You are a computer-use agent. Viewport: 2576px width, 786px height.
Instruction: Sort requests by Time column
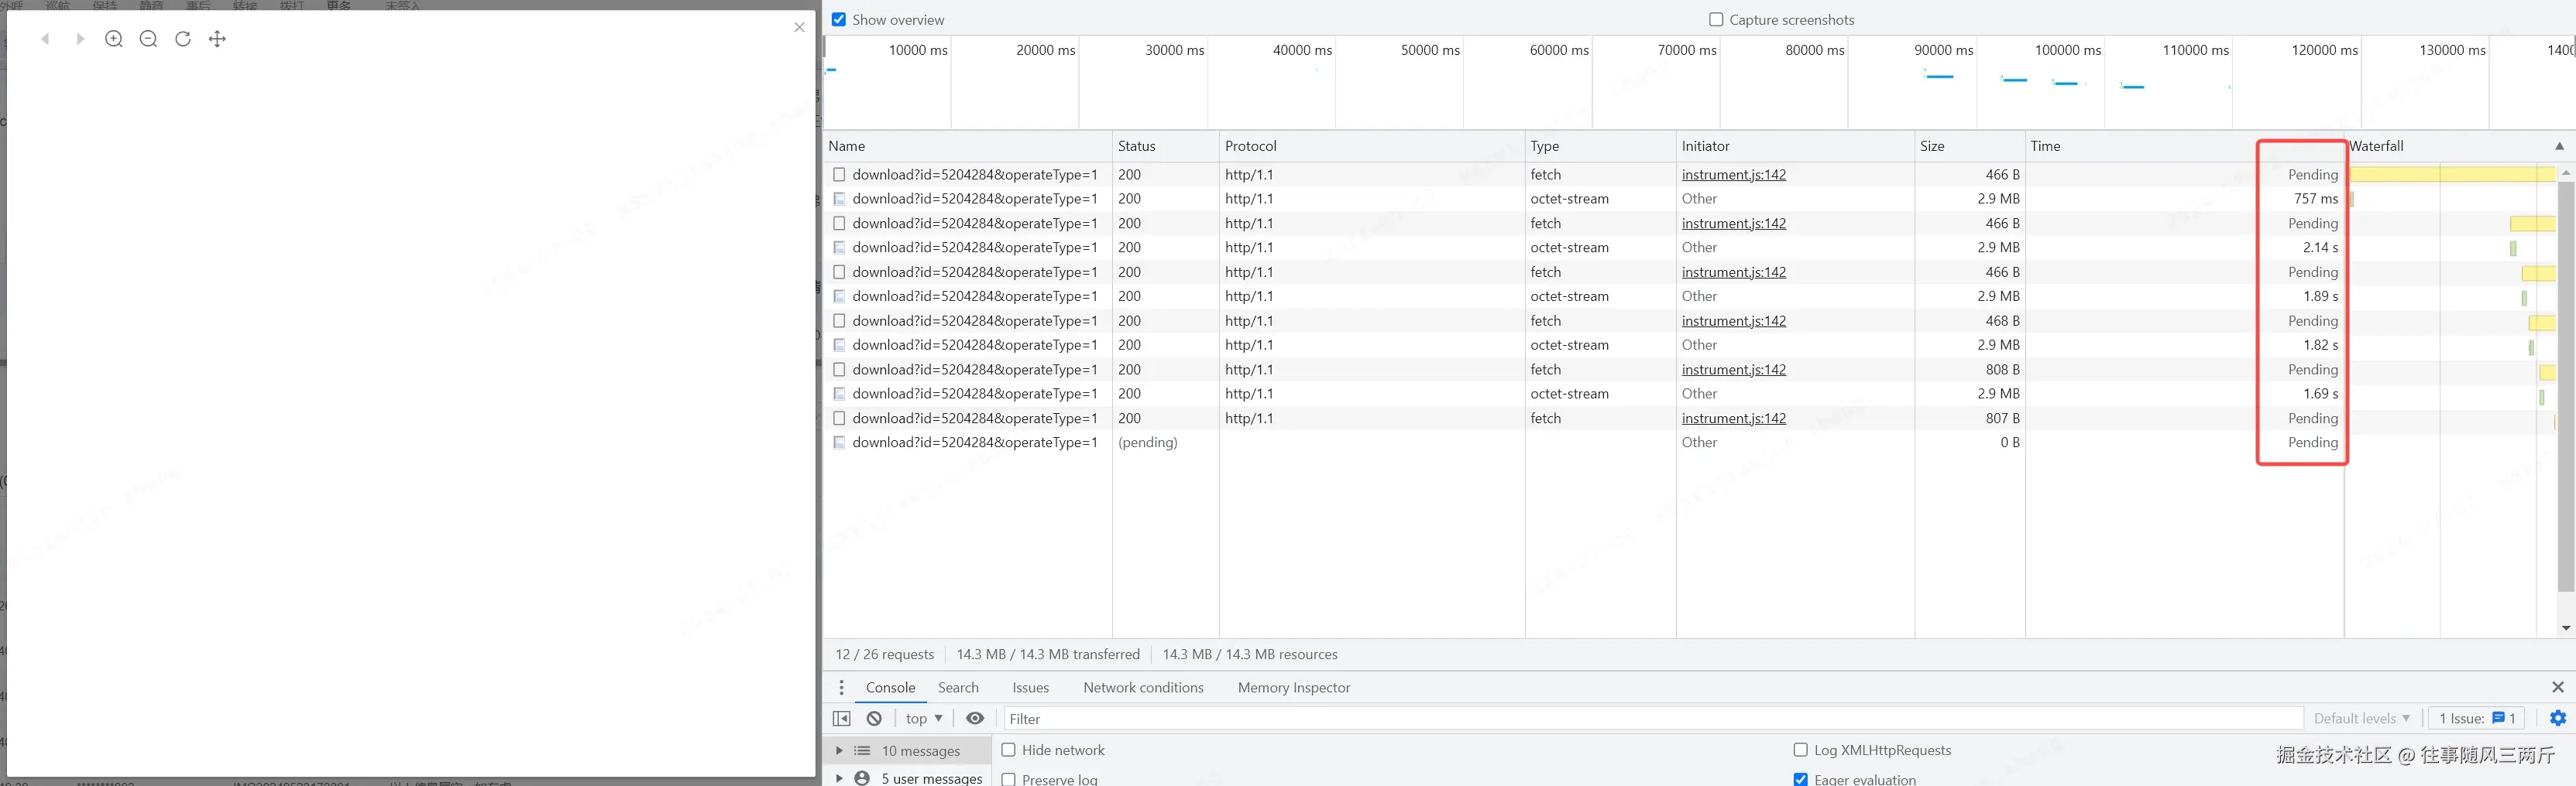coord(2185,145)
